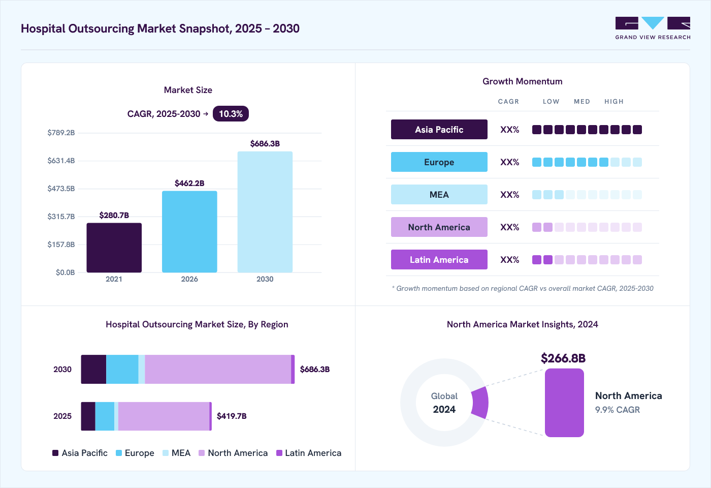
Task: Click the North America Market Insights heading
Action: (x=523, y=324)
